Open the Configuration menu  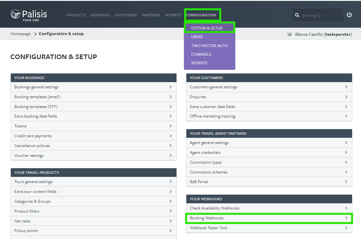point(201,15)
